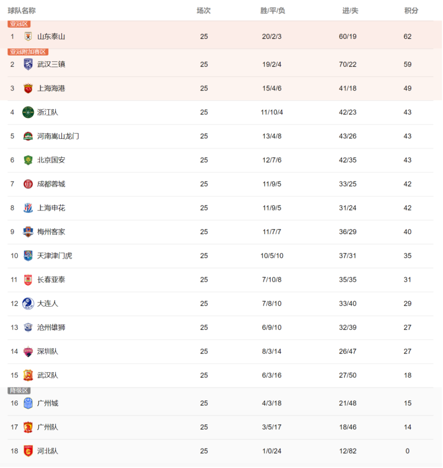Image resolution: width=443 pixels, height=468 pixels.
Task: Click the 胜/平/负 column header
Action: click(x=272, y=11)
